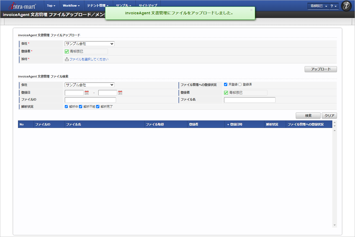Viewport: 355px width, 237px height.
Task: Toggle the 未登録 checkbox
Action: coord(226,84)
